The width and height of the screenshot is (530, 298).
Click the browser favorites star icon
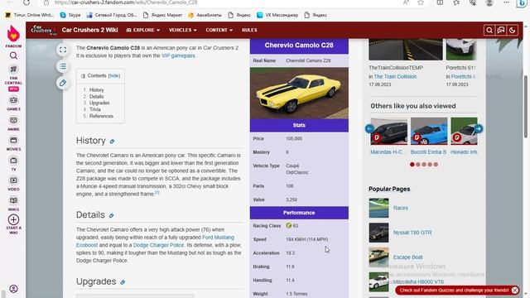pyautogui.click(x=421, y=2)
